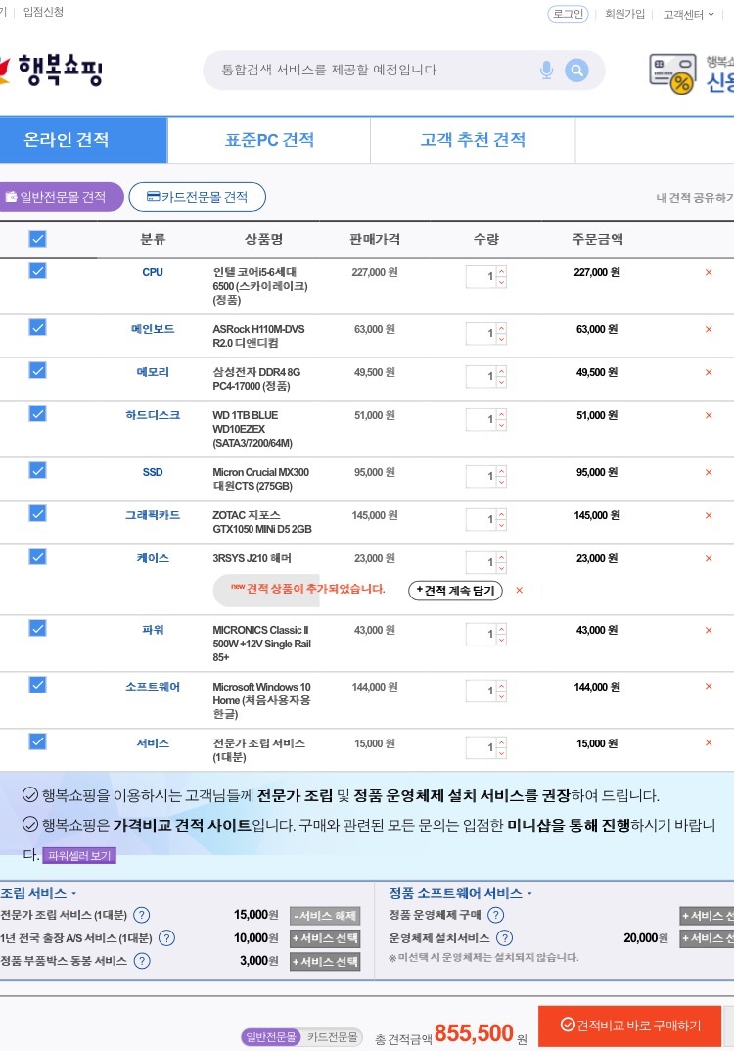The image size is (734, 1051).
Task: Click the 통합검색 search input field
Action: [x=372, y=71]
